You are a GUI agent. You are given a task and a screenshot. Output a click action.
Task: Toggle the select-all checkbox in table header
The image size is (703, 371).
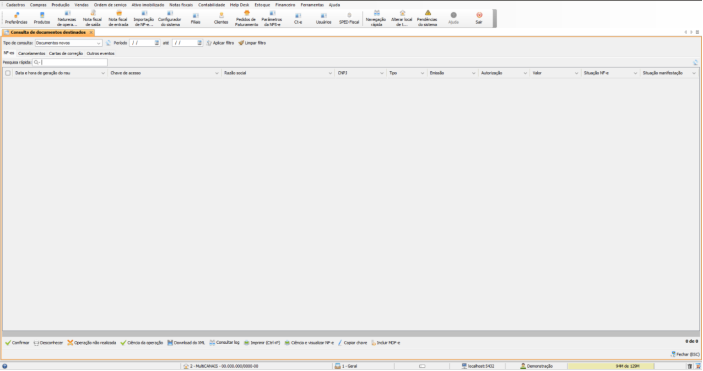pyautogui.click(x=8, y=73)
